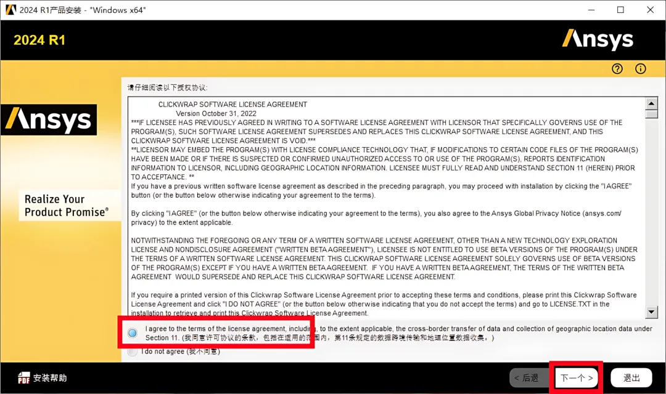Click the 退出 exit button
This screenshot has height=394, width=666.
[x=631, y=378]
